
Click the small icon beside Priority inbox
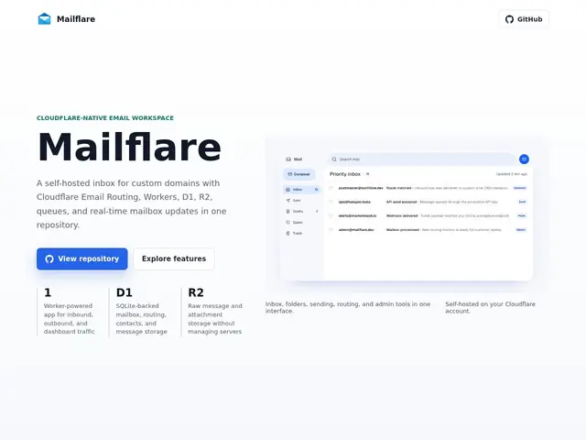coord(368,174)
